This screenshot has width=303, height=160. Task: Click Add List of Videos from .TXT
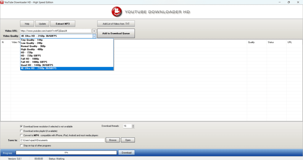[x=116, y=24]
